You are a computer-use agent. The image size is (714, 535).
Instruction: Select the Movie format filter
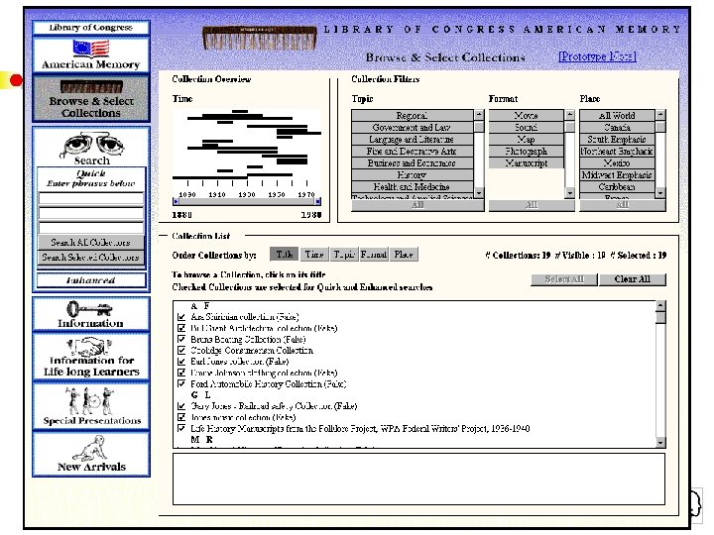527,116
